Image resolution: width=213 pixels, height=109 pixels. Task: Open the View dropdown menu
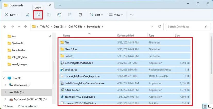pyautogui.click(x=116, y=15)
